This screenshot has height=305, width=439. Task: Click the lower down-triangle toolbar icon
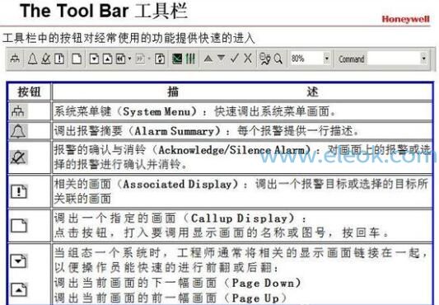pyautogui.click(x=222, y=58)
